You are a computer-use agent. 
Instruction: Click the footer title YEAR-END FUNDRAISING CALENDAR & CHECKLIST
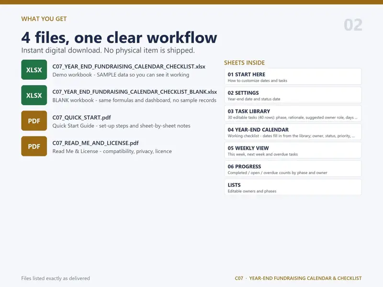click(x=305, y=278)
